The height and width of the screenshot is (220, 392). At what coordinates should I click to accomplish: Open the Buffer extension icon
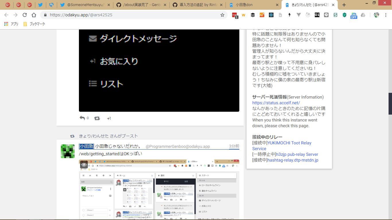pos(253,15)
